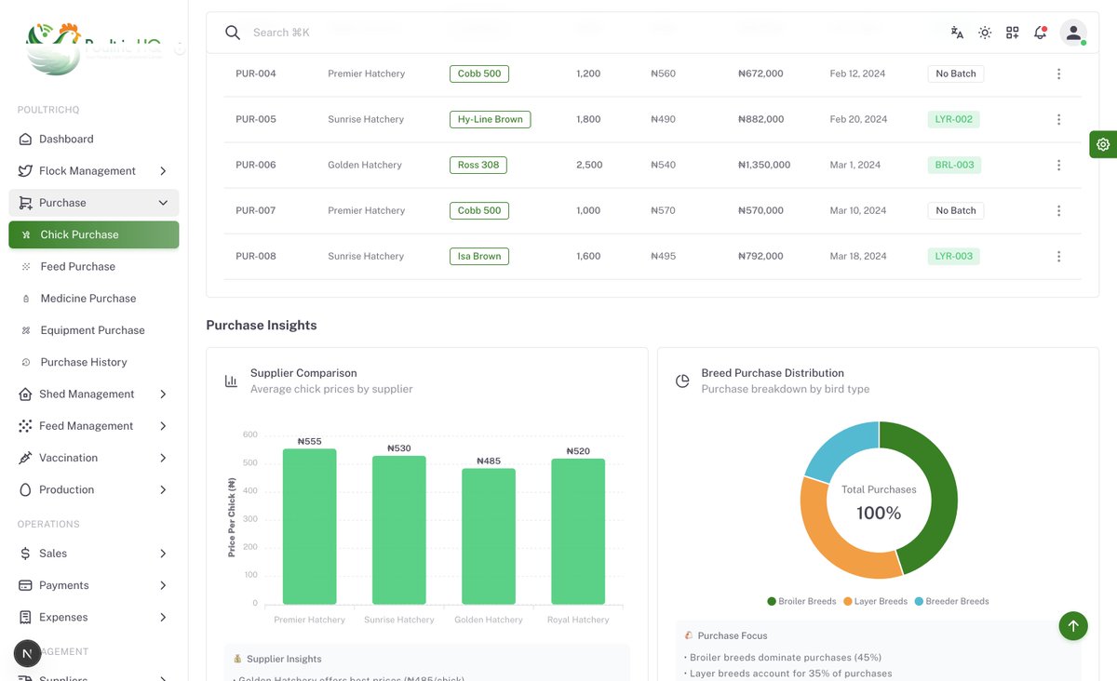Toggle Breeder Breeds legend entry
The width and height of the screenshot is (1117, 681).
(952, 601)
